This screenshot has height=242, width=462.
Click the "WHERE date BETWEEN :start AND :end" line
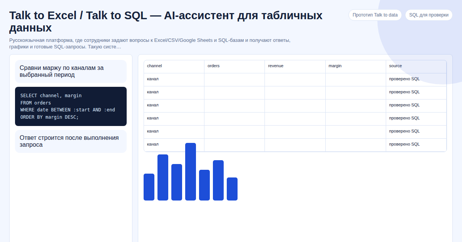(68, 110)
